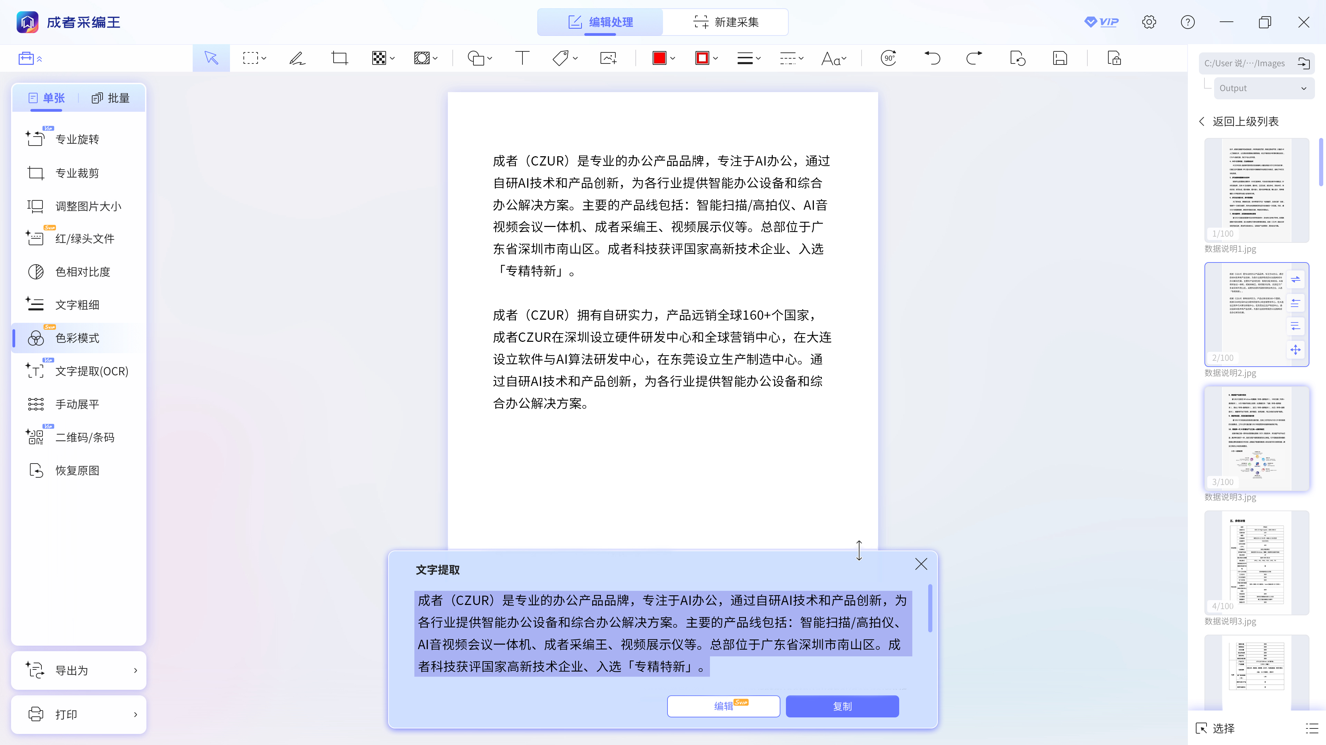The width and height of the screenshot is (1326, 745).
Task: Click the swap icon on thumbnail 2
Action: click(x=1296, y=280)
